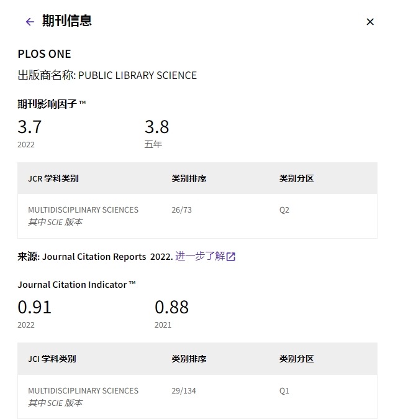This screenshot has height=419, width=398.
Task: Select the 3.8 five-year impact factor
Action: (x=157, y=127)
